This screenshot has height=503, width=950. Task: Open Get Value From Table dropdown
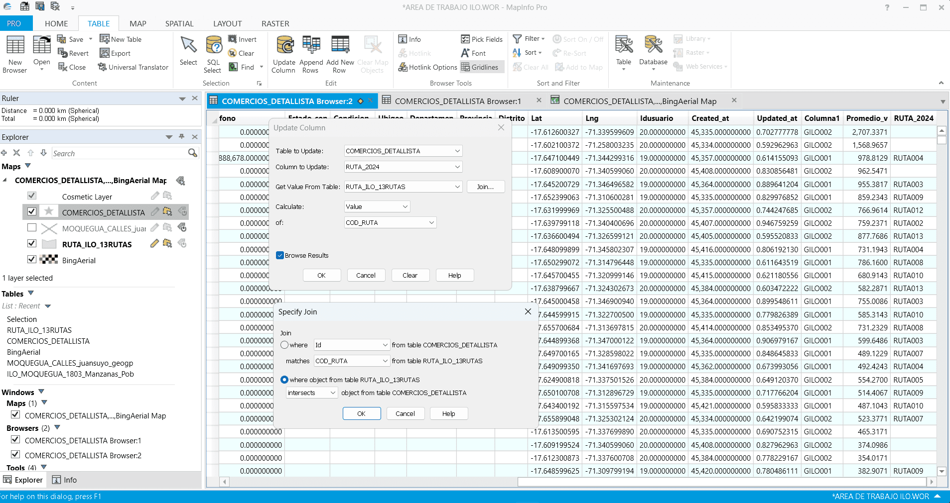[403, 187]
